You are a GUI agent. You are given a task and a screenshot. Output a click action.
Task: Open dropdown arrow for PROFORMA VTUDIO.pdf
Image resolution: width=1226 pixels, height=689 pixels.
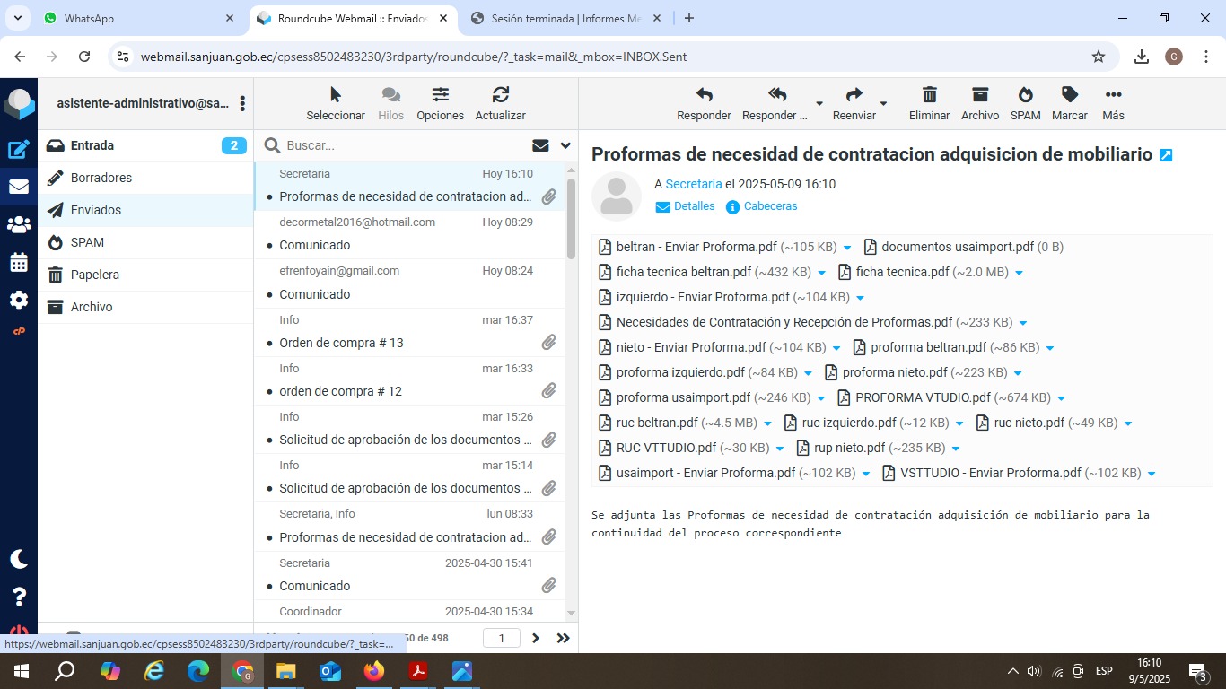coord(1061,398)
